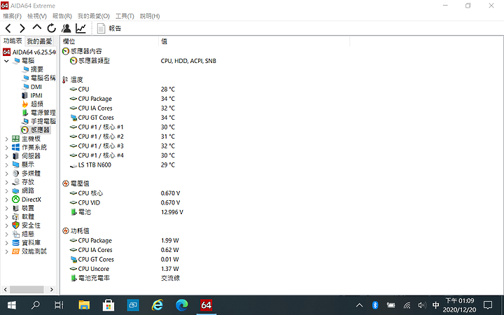Click the 報告 report button in the toolbar
This screenshot has width=504, height=315.
point(109,28)
